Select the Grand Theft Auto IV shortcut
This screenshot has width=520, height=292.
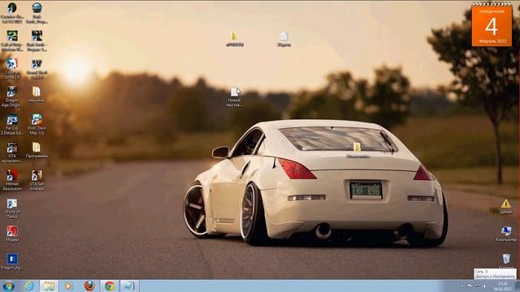[x=37, y=69]
